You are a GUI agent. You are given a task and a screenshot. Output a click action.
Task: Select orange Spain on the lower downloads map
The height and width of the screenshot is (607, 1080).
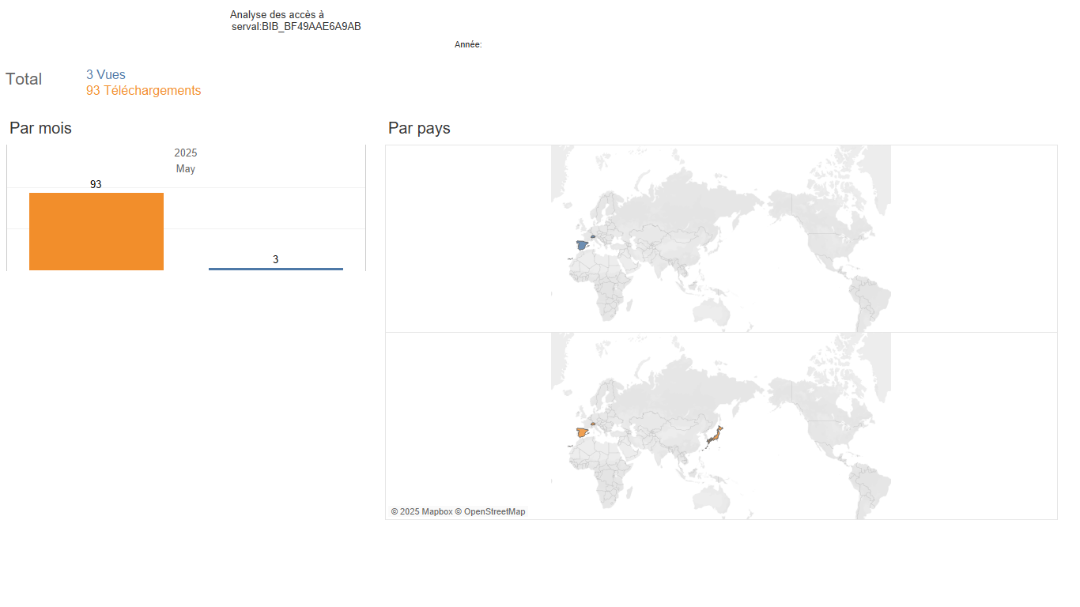click(x=581, y=432)
